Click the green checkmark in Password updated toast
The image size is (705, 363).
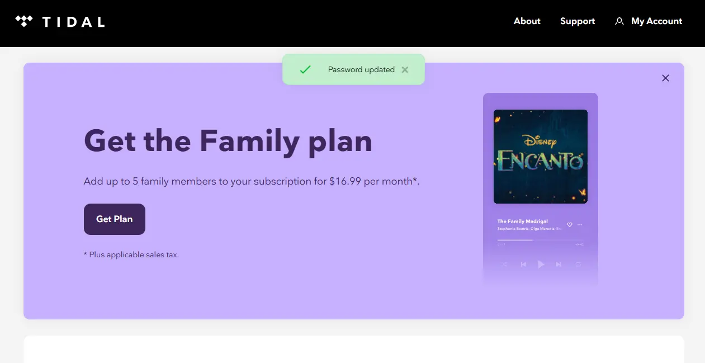305,69
